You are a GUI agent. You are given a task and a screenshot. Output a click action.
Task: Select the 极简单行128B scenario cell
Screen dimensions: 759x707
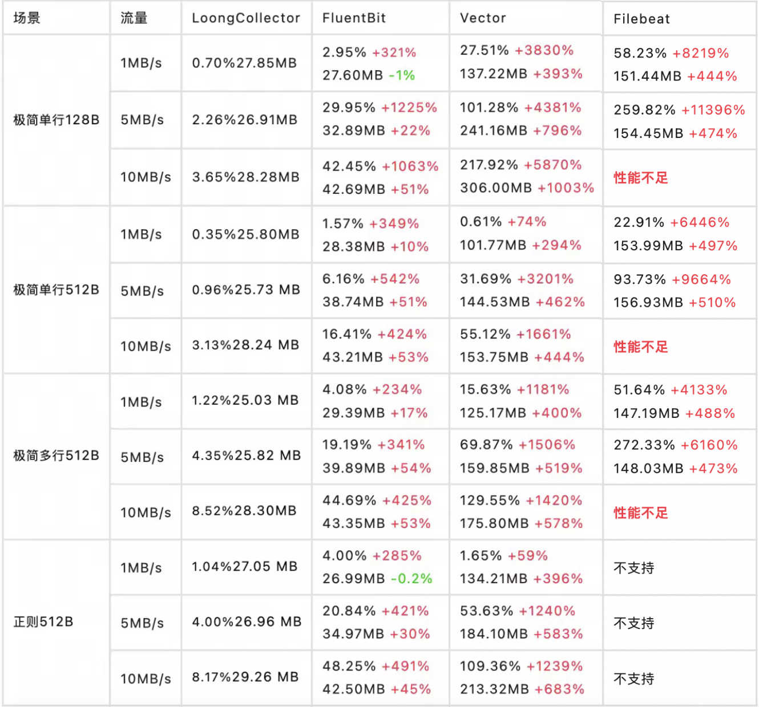tap(56, 120)
